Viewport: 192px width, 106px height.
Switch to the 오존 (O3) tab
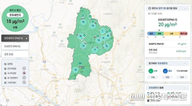click(15, 54)
